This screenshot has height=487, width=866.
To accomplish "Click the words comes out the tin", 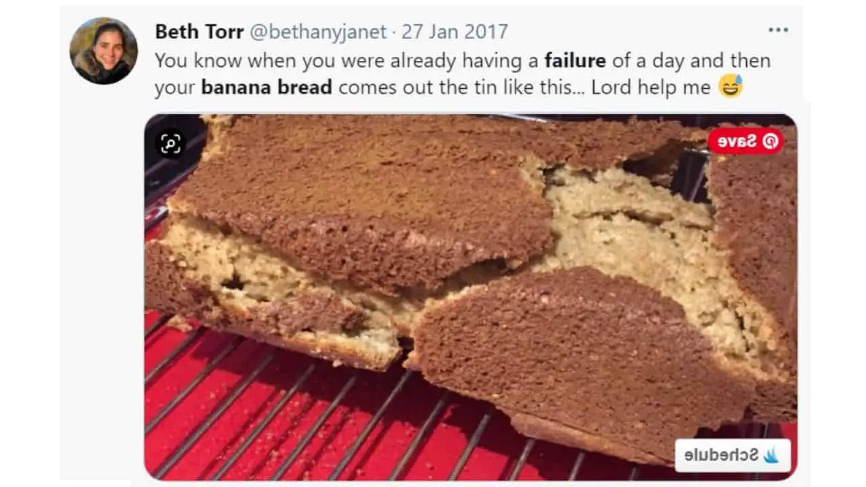I will (461, 88).
